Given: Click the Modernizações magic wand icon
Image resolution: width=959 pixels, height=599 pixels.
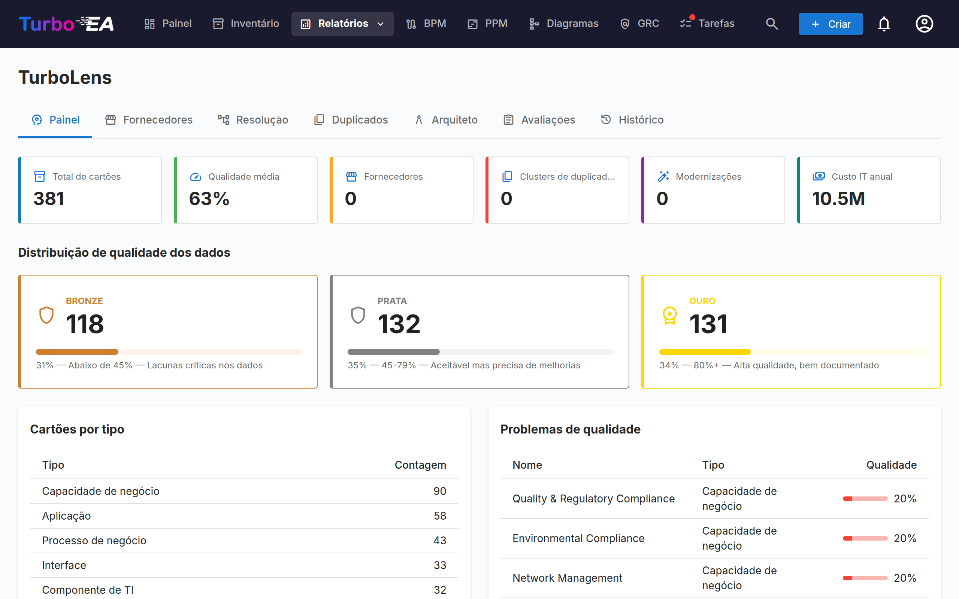Looking at the screenshot, I should (663, 176).
